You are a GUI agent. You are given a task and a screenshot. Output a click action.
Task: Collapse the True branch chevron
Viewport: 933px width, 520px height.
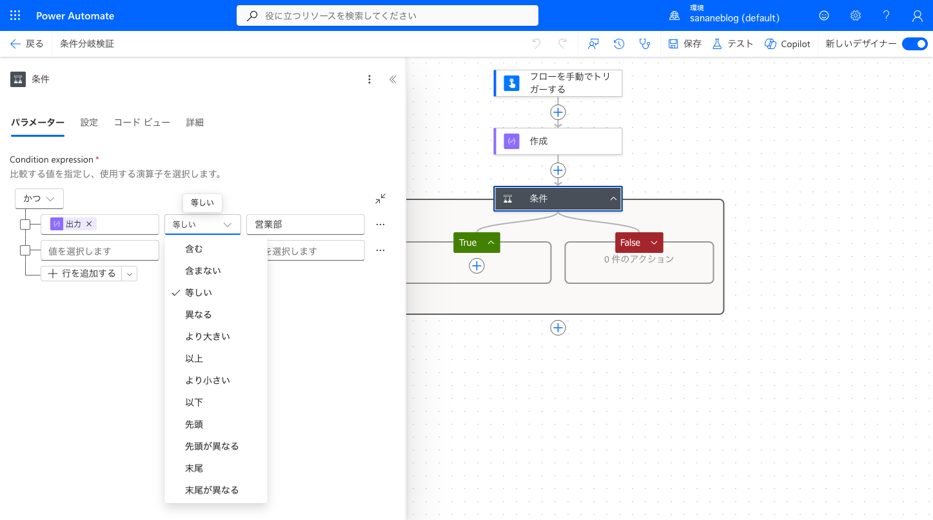tap(491, 243)
